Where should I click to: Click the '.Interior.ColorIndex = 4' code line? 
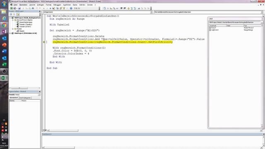(x=71, y=53)
